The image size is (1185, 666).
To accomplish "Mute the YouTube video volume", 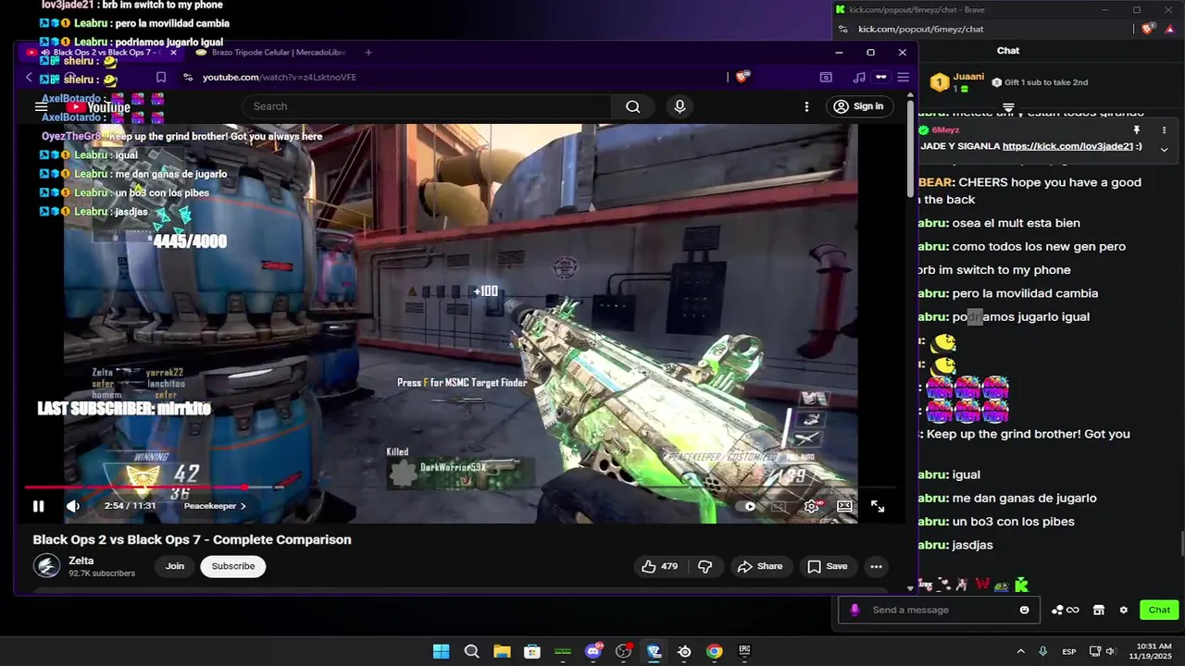I will pos(73,506).
